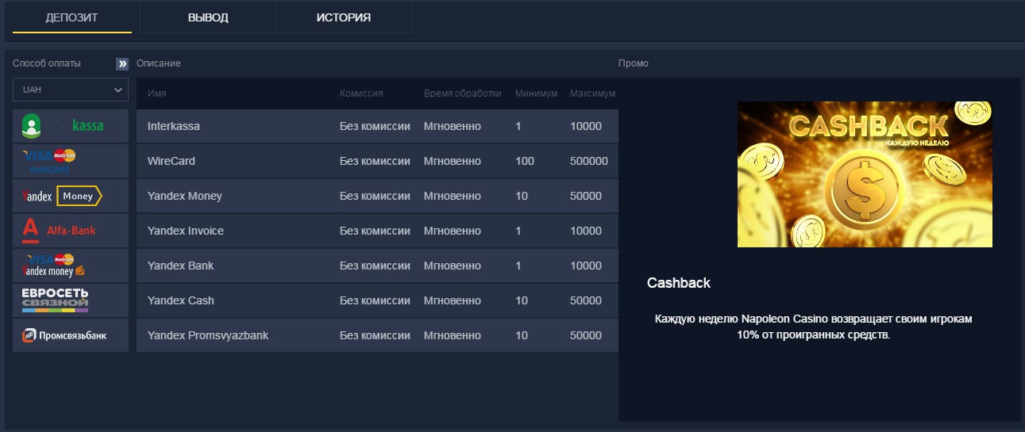Click the Cashback promo title

pyautogui.click(x=679, y=283)
